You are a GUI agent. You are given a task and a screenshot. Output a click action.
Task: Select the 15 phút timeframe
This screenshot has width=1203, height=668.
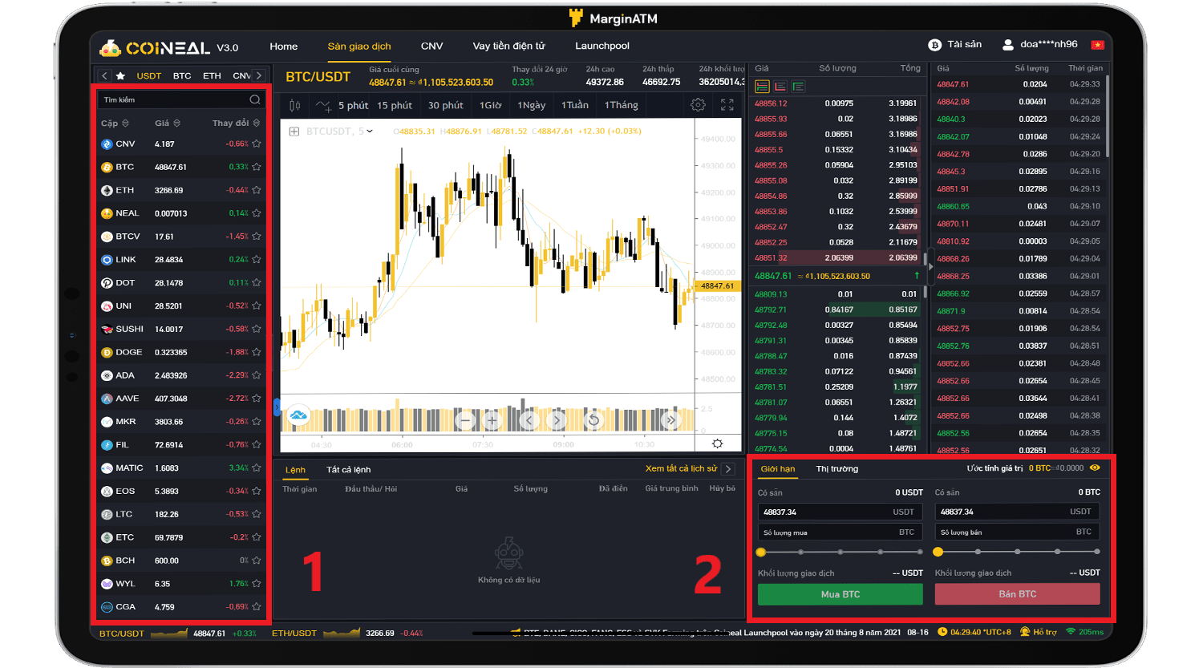tap(395, 105)
